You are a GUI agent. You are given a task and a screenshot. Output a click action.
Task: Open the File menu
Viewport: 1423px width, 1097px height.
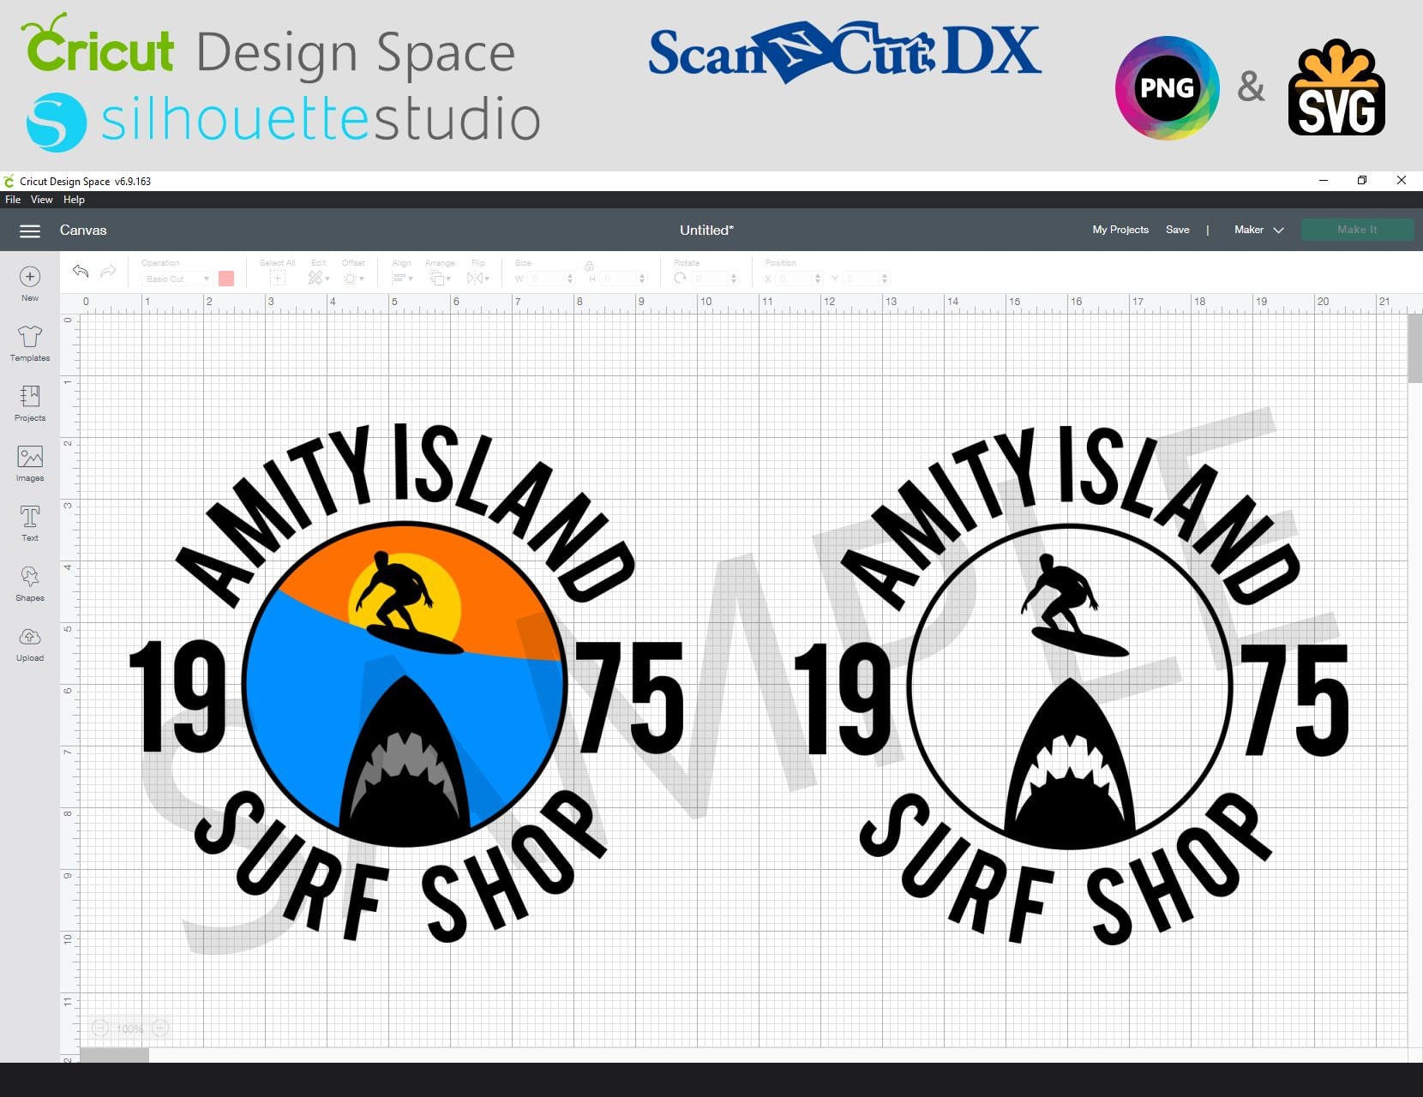click(13, 199)
